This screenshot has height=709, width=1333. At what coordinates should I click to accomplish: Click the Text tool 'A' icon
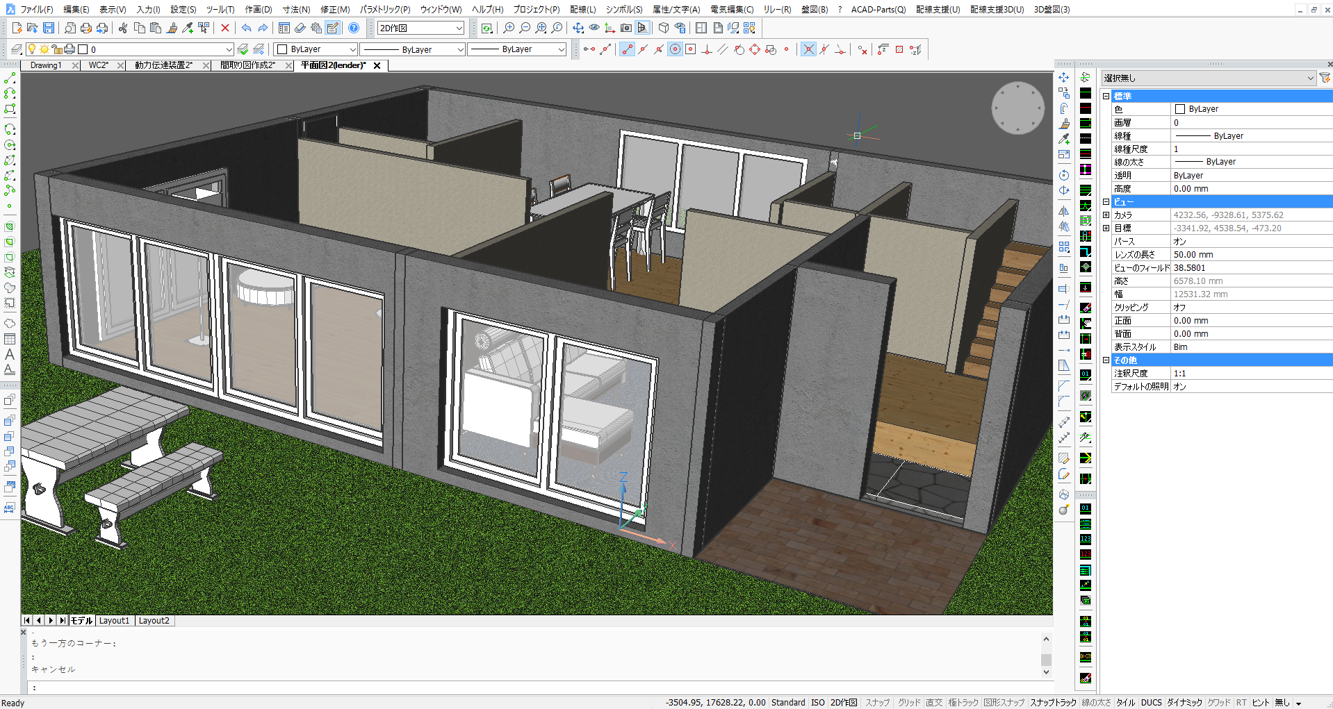10,354
